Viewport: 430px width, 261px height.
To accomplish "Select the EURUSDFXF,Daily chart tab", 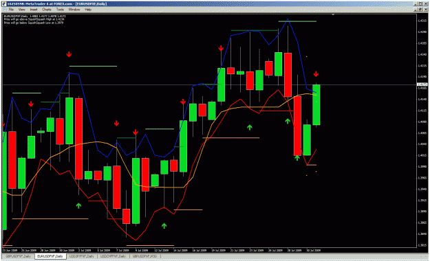I will click(x=50, y=256).
